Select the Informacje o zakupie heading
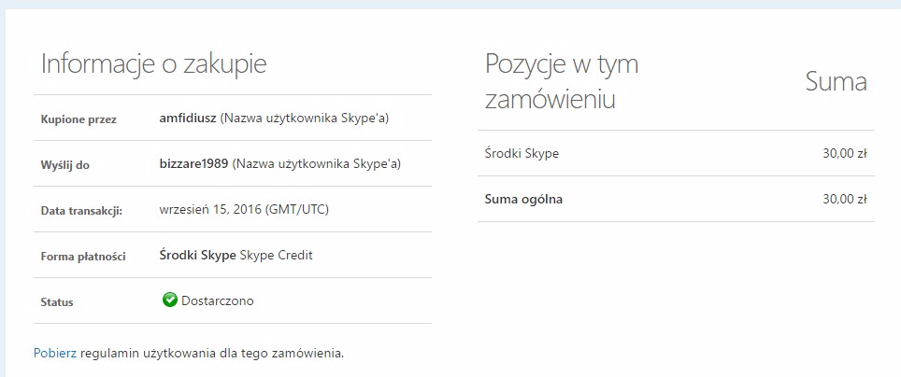901x377 pixels. 153,64
